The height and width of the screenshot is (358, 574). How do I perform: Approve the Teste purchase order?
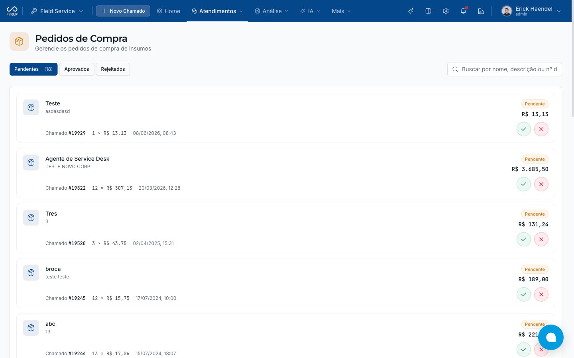(x=524, y=129)
